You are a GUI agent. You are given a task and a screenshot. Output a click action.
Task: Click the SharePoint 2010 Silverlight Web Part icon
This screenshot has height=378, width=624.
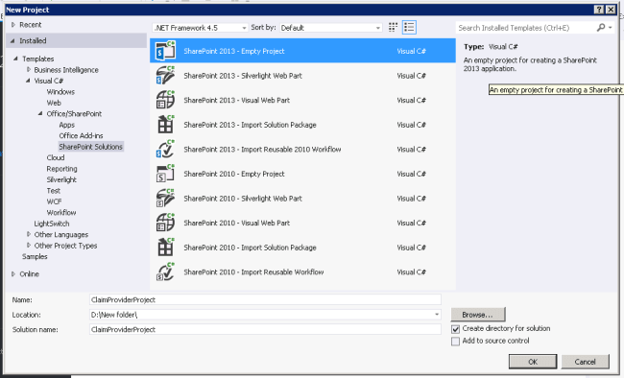coord(165,199)
